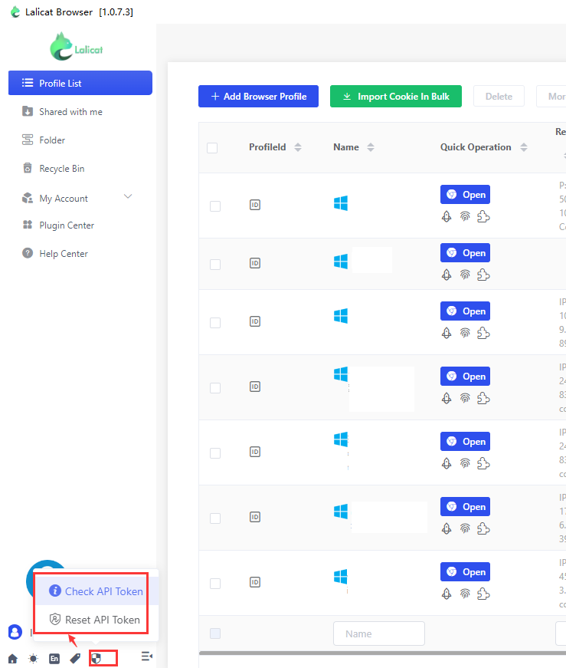Click the fingerprint icon in the third row
The width and height of the screenshot is (566, 668).
[x=465, y=333]
